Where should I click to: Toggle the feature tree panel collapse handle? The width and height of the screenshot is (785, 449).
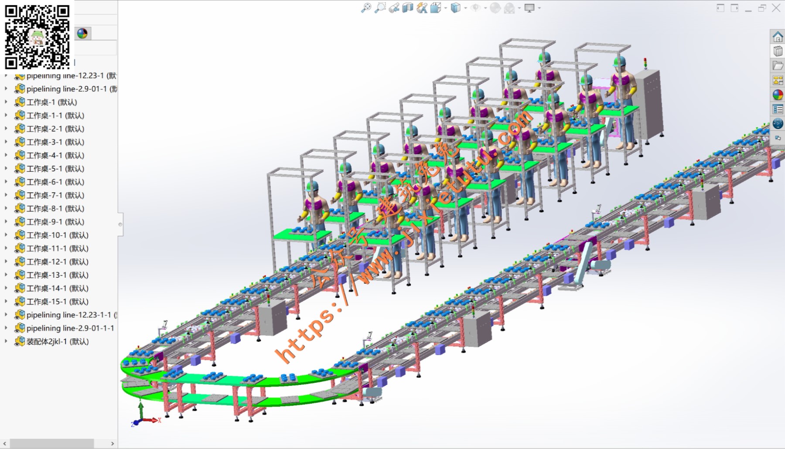pos(120,224)
